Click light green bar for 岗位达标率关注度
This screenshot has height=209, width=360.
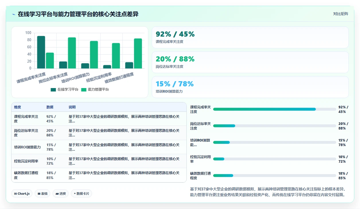(x=72, y=53)
